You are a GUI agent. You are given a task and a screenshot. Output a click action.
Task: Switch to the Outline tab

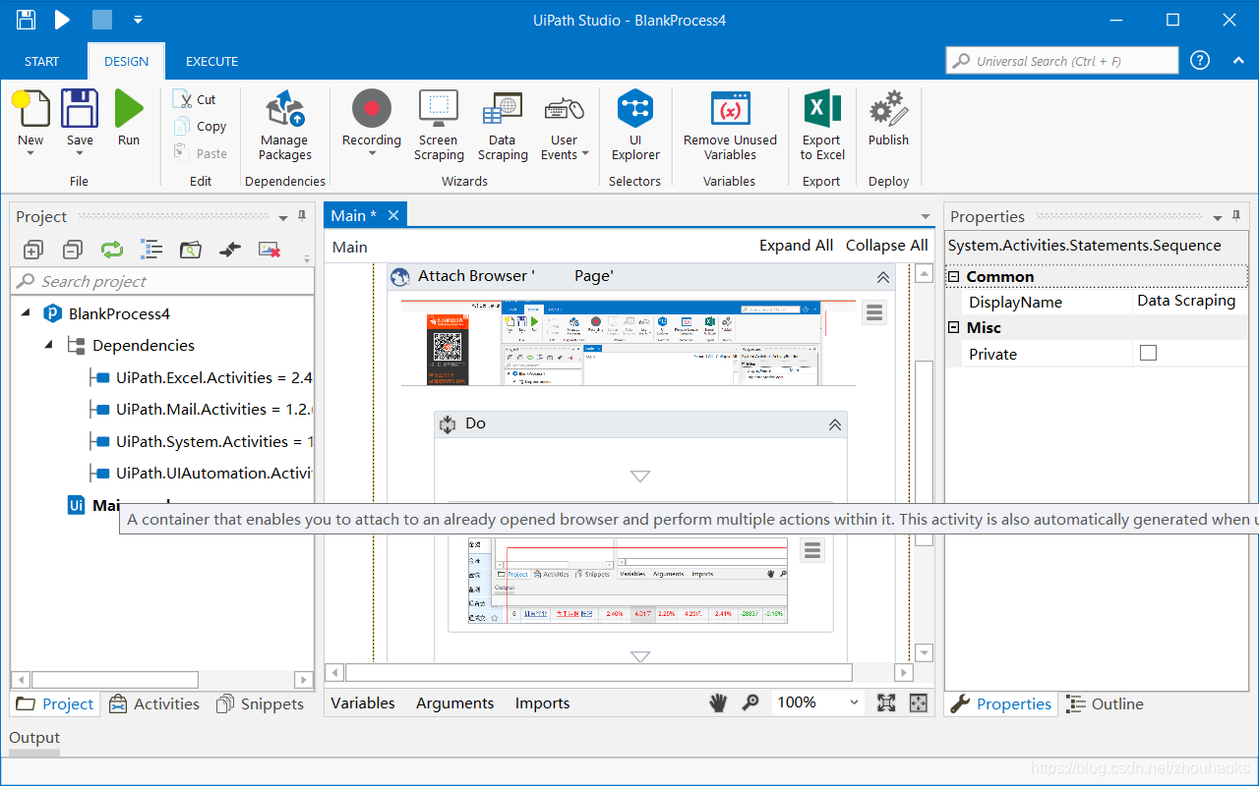point(1106,703)
